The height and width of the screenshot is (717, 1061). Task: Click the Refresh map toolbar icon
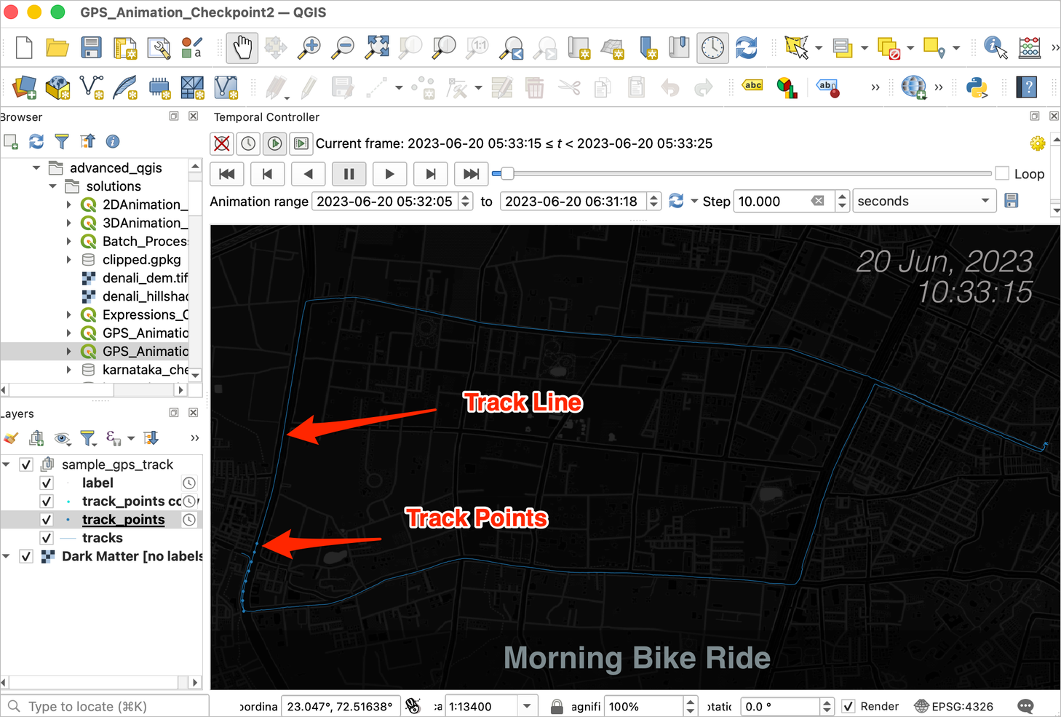point(746,48)
